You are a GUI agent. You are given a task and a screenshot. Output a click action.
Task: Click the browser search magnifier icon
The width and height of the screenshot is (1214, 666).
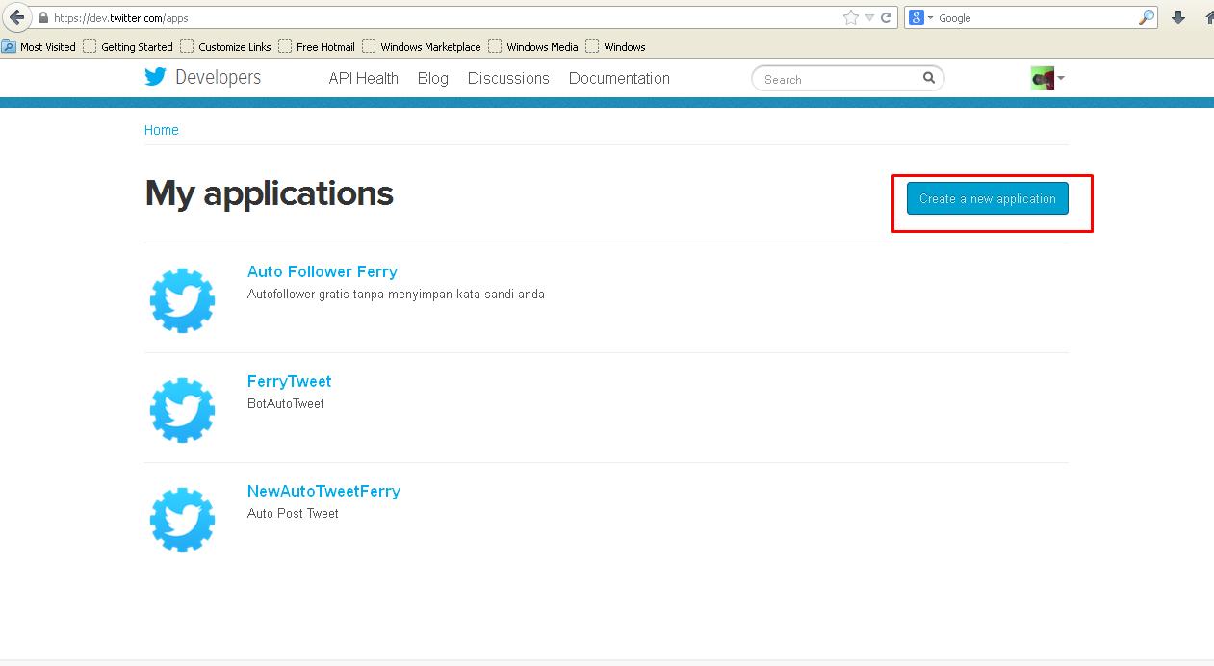click(x=1146, y=17)
